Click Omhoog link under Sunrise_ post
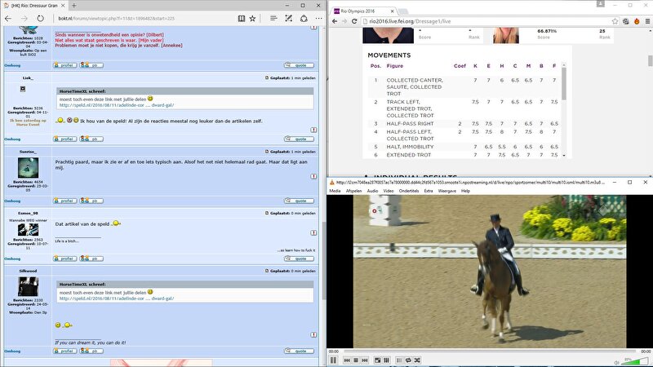Viewport: 653px width, 367px height. (x=12, y=201)
